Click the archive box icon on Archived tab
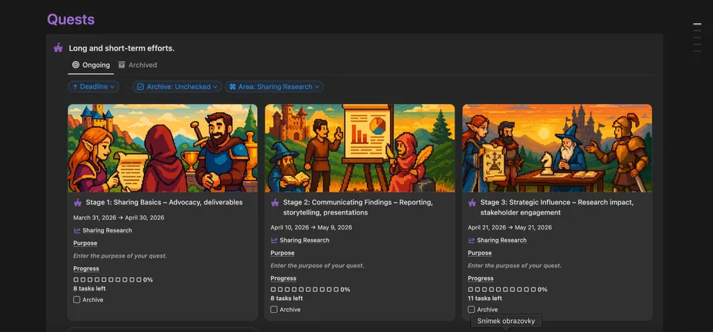Screen dimensions: 713x332 click(x=121, y=65)
